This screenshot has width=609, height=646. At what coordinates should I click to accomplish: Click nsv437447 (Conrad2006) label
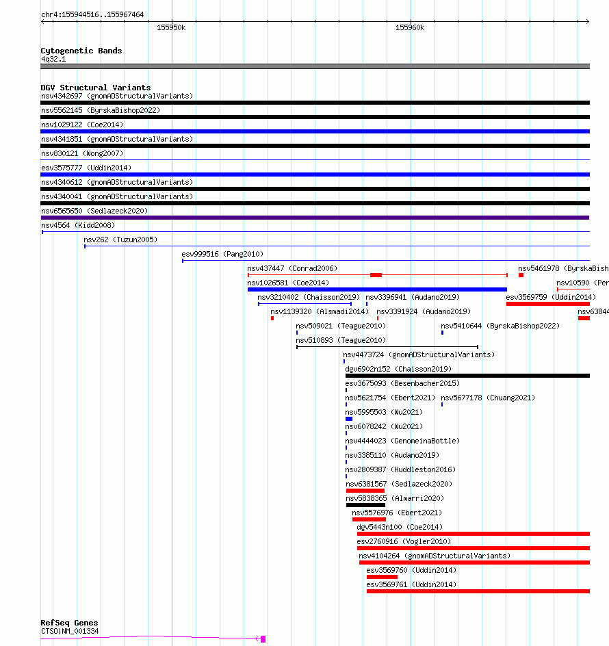(x=292, y=269)
